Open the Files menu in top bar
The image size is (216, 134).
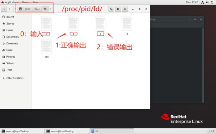point(36,2)
